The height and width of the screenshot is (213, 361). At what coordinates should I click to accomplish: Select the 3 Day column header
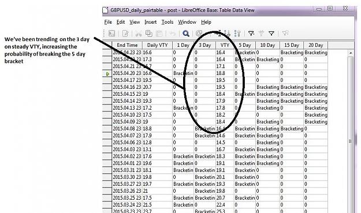204,45
